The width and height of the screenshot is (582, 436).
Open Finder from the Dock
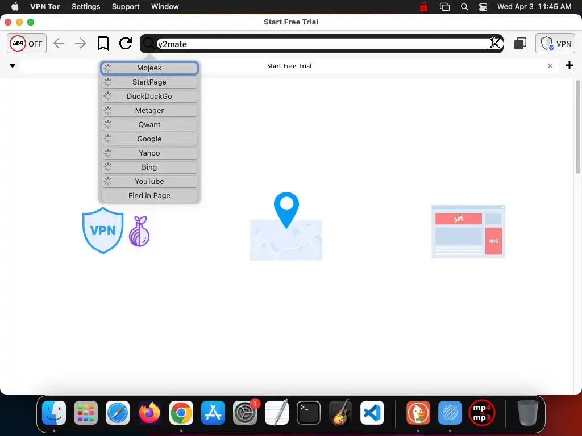(x=54, y=413)
